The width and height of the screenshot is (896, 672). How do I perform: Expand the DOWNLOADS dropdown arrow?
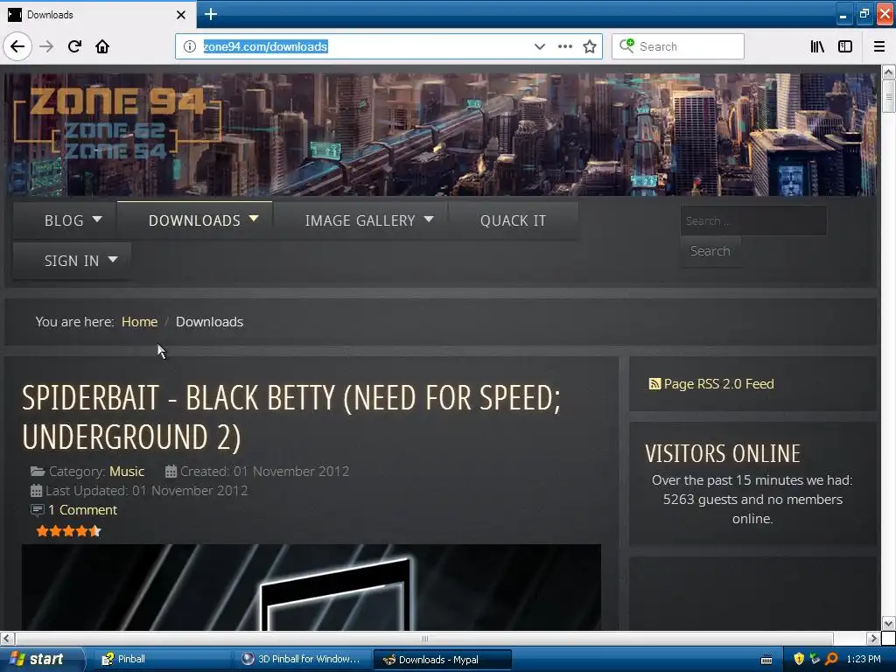click(254, 219)
